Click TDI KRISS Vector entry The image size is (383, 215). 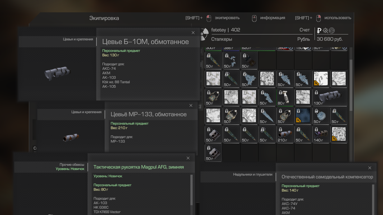point(107,212)
